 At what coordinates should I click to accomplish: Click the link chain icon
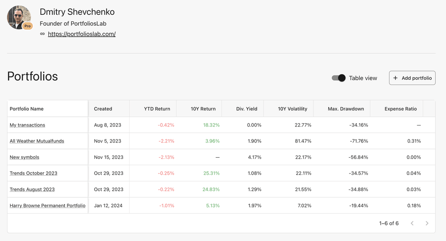click(42, 34)
